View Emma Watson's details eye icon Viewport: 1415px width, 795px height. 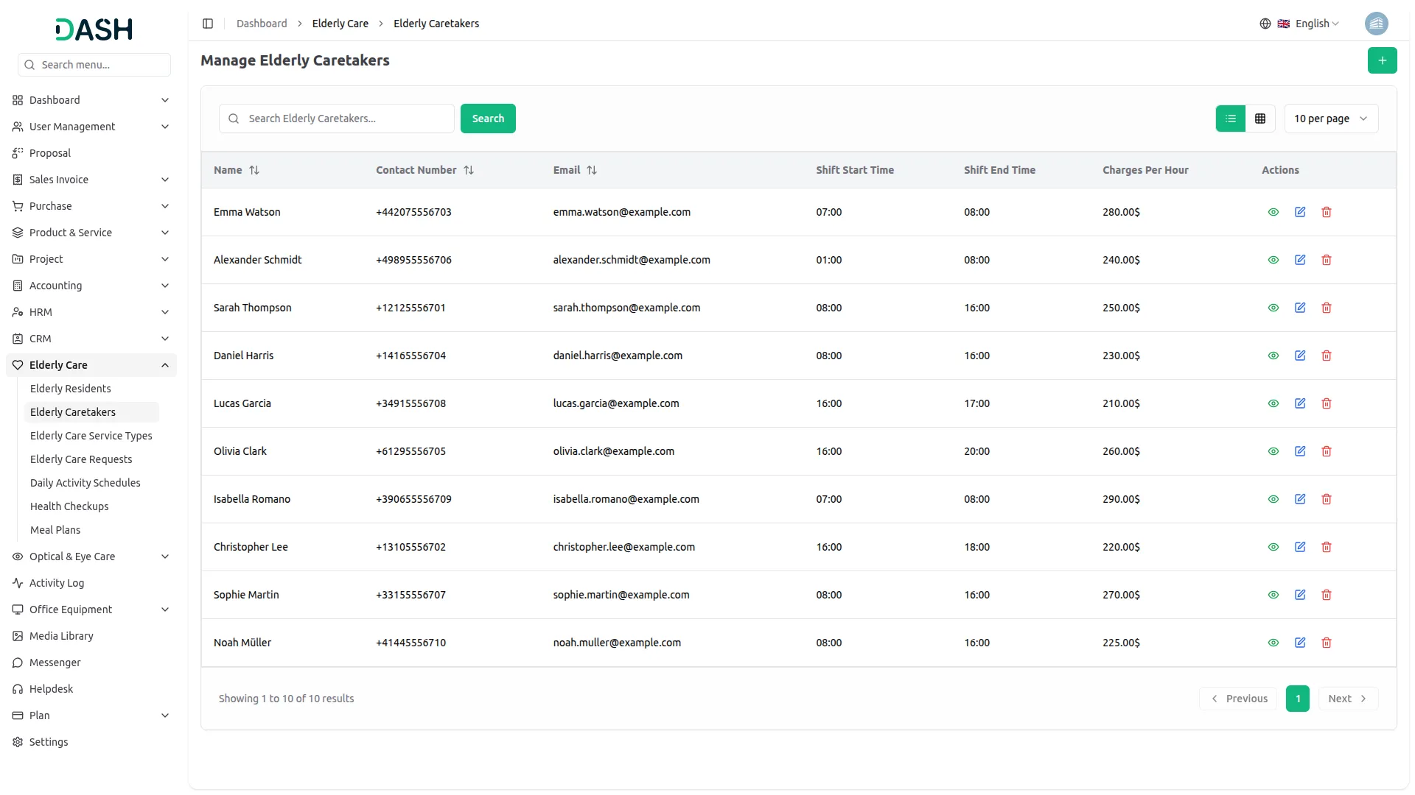click(1273, 212)
